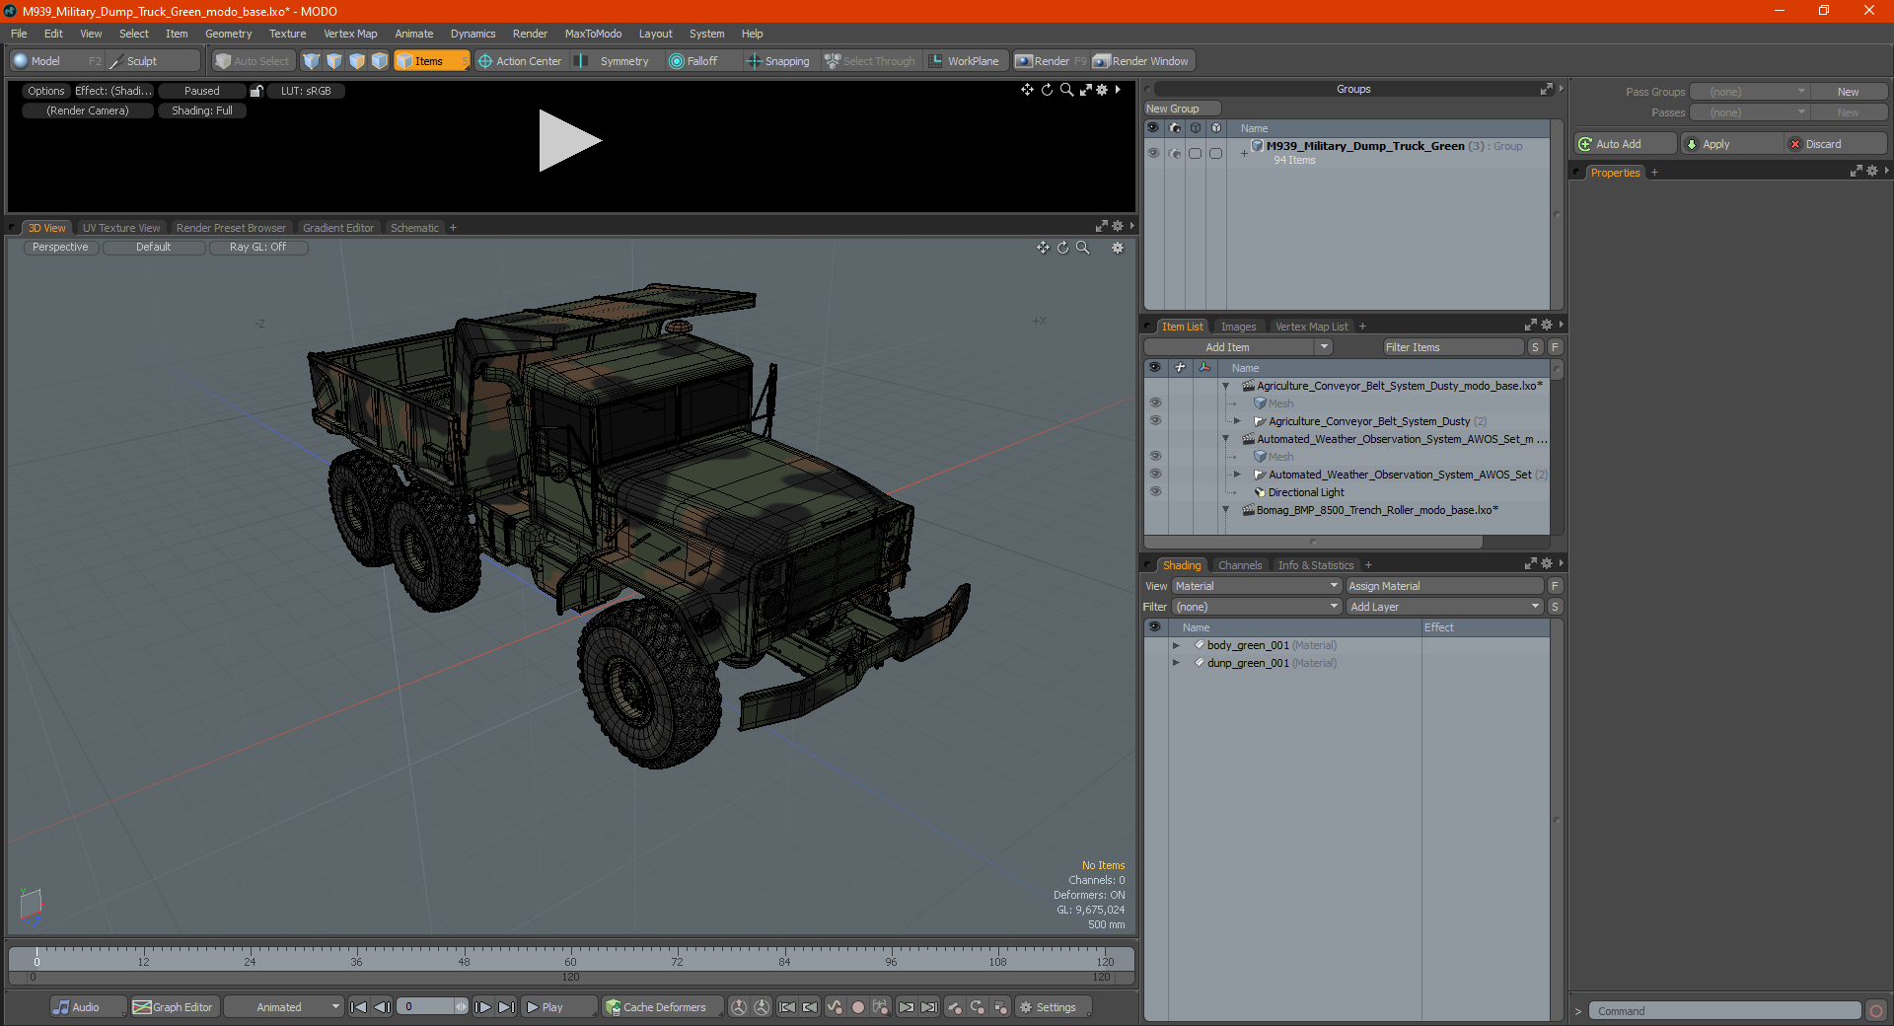Viewport: 1894px width, 1026px height.
Task: Click the Apply button
Action: click(x=1731, y=144)
